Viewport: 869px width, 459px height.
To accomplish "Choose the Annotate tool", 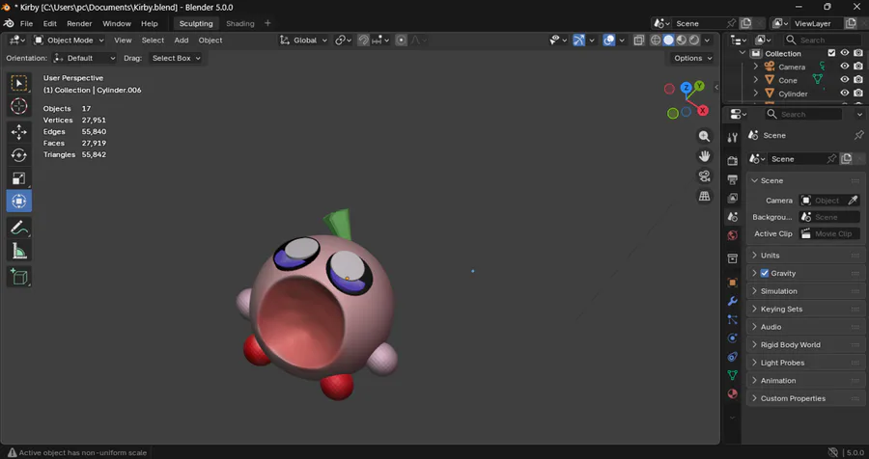I will [19, 228].
